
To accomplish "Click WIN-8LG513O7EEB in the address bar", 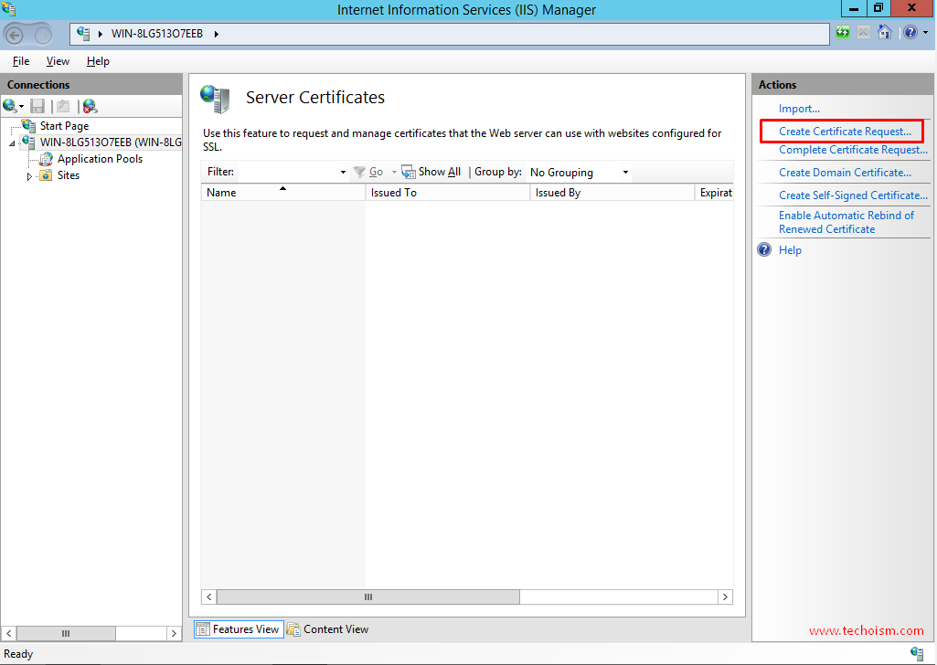I will click(157, 34).
